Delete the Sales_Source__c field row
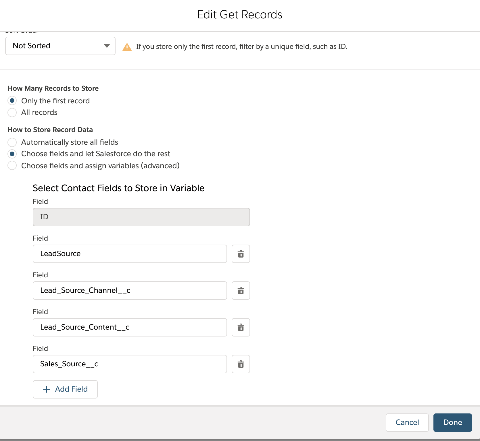The image size is (480, 441). tap(241, 364)
